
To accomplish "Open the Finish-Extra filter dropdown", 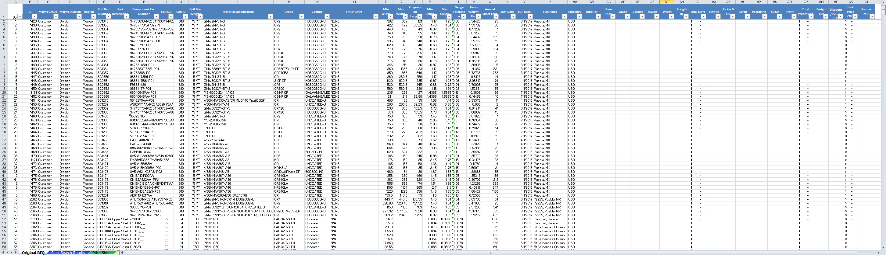I will click(x=375, y=16).
